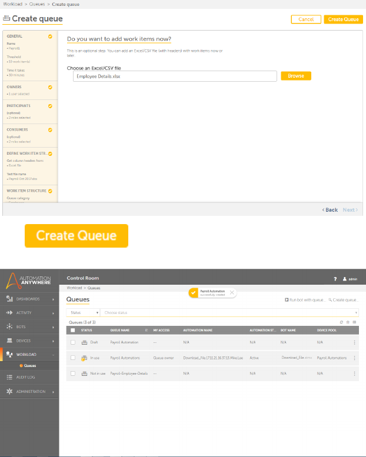This screenshot has width=366, height=457.
Task: Click the top-right Create Queue button
Action: click(x=343, y=19)
